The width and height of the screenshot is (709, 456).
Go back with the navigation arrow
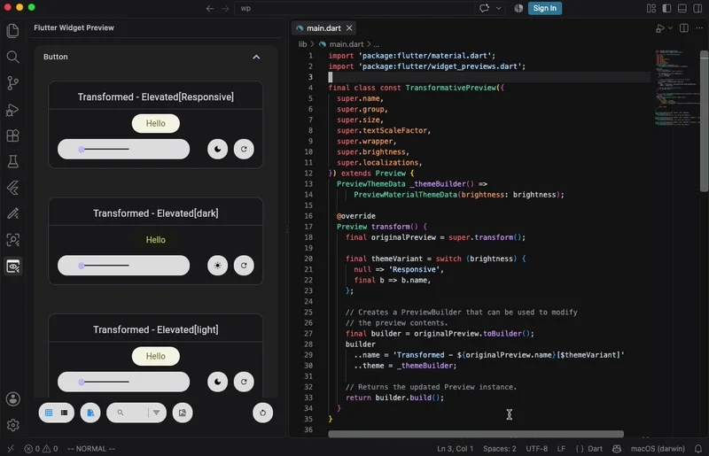coord(210,8)
